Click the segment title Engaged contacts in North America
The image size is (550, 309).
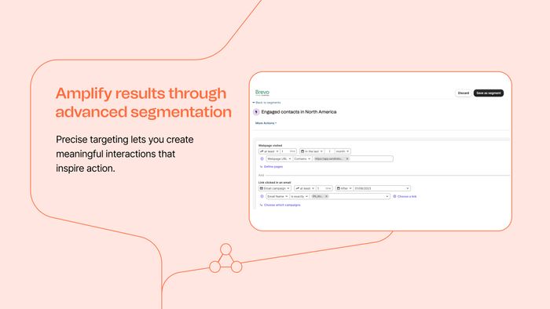299,112
